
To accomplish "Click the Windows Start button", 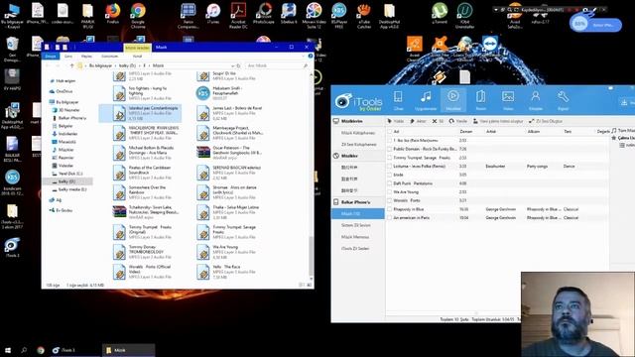I will pos(7,350).
